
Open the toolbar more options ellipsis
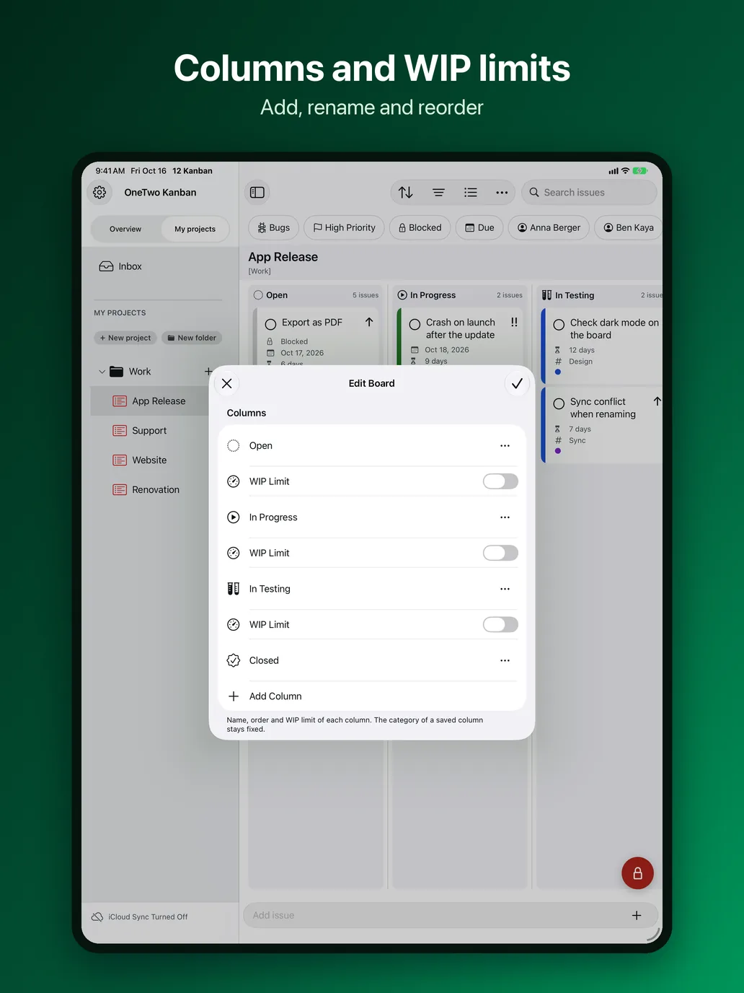point(502,193)
